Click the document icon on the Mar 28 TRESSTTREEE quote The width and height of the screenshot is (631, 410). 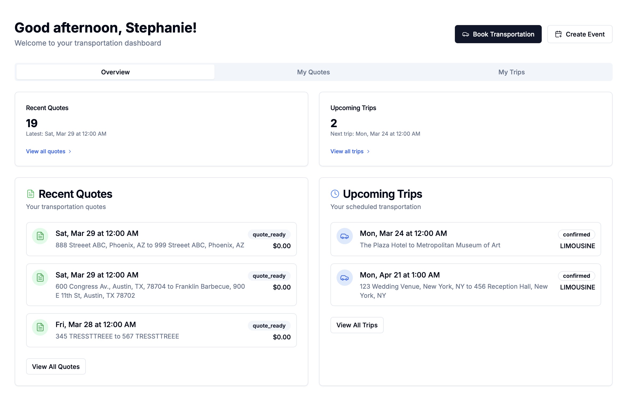tap(40, 327)
